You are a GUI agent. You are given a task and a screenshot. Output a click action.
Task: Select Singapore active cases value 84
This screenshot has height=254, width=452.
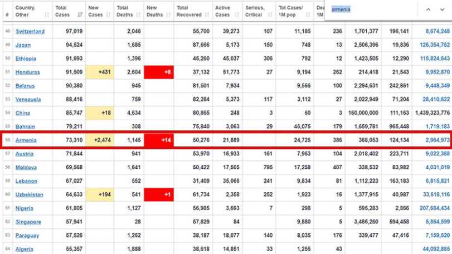coord(236,222)
